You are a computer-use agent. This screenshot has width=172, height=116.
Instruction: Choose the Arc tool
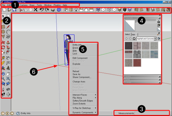(8, 32)
